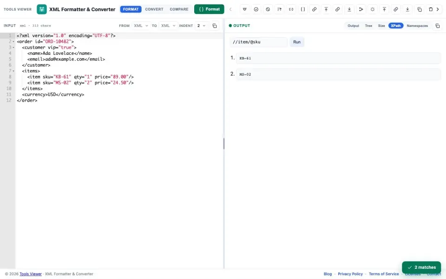The height and width of the screenshot is (279, 446).
Task: Click the check-circle validate toolbar icon
Action: click(x=256, y=9)
